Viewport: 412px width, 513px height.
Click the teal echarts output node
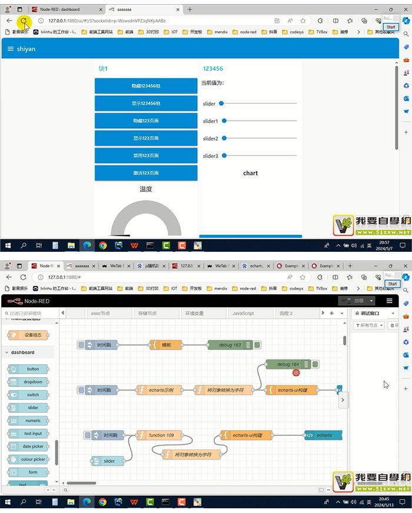click(323, 435)
